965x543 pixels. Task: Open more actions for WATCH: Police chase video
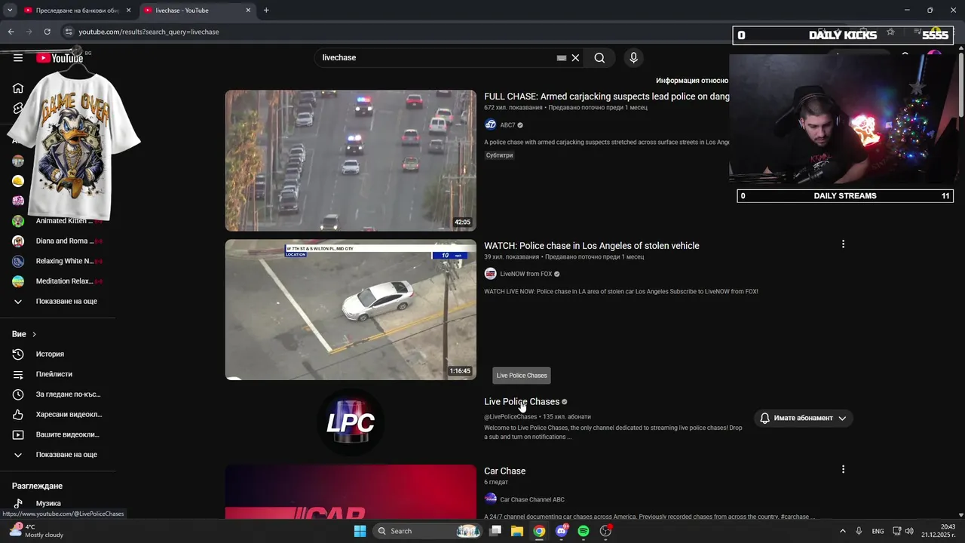pos(843,244)
